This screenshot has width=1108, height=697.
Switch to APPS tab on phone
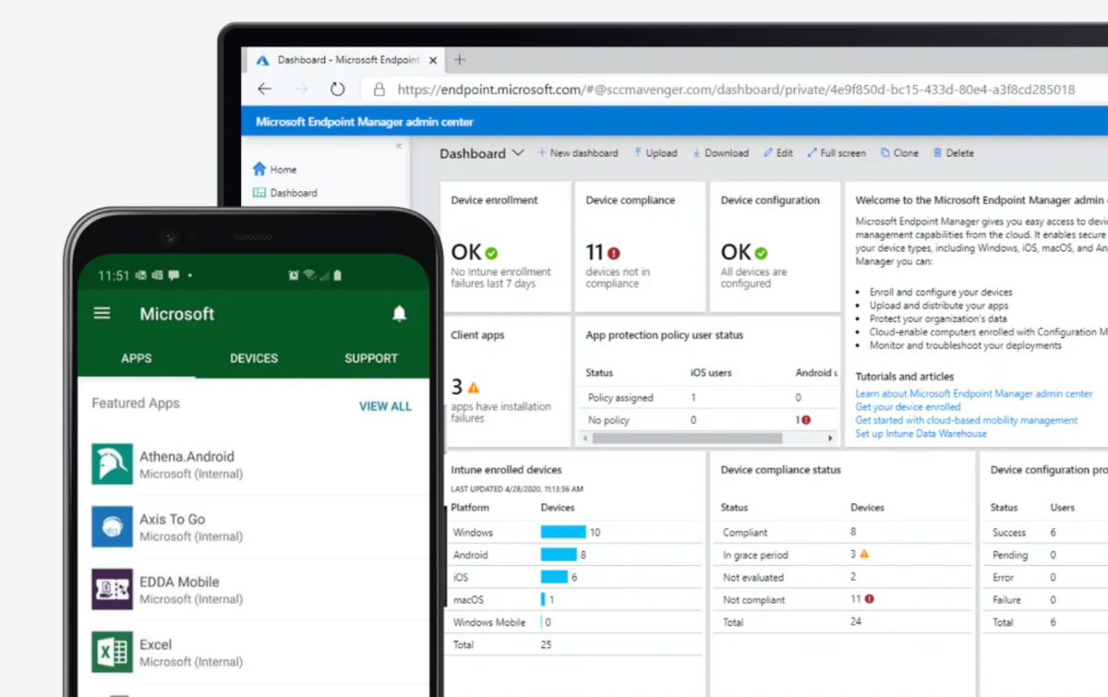pyautogui.click(x=137, y=358)
